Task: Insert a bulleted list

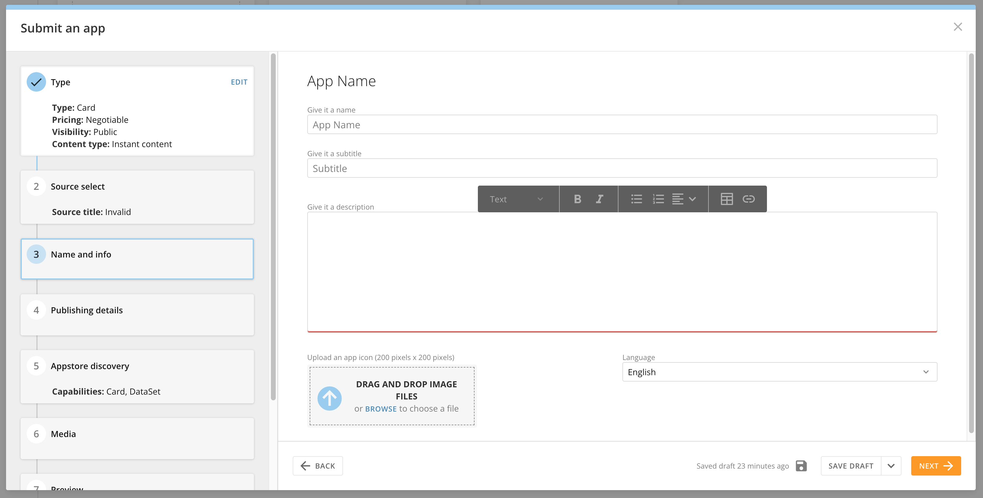Action: (636, 199)
